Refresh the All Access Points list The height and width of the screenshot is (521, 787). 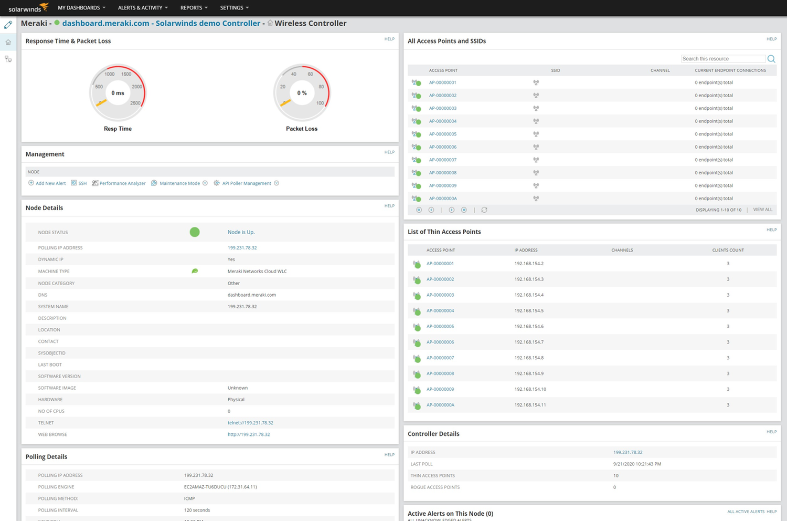(x=484, y=210)
